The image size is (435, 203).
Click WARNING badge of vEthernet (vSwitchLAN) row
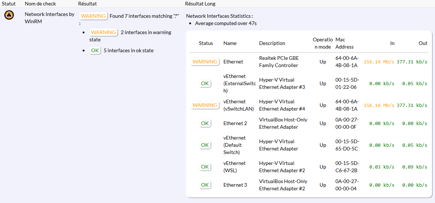pos(205,105)
